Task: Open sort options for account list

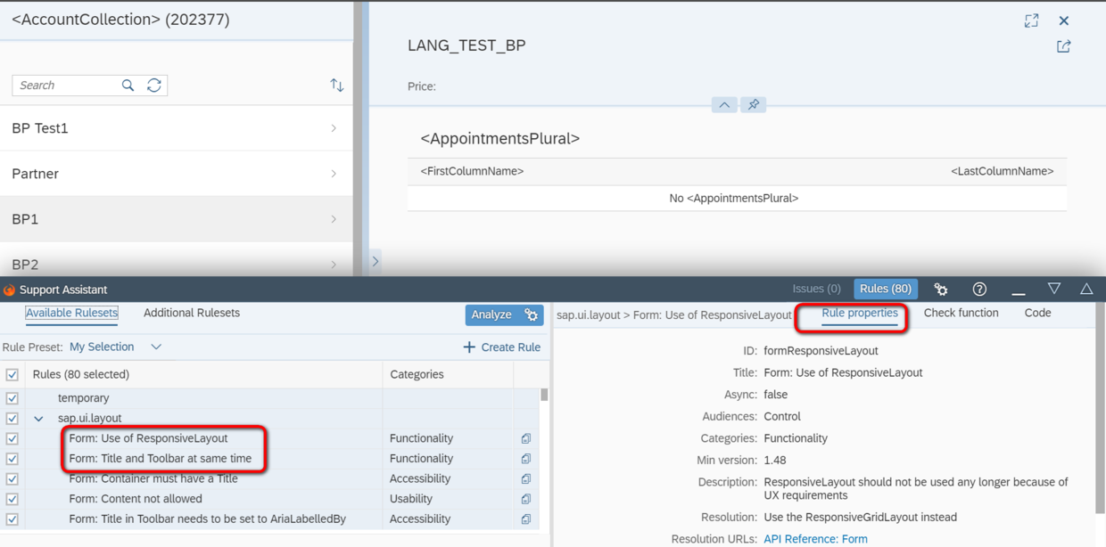Action: [336, 85]
